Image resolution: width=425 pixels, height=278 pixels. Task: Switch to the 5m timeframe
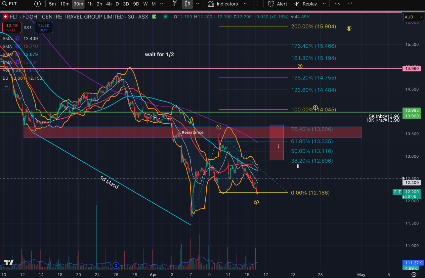(52, 4)
